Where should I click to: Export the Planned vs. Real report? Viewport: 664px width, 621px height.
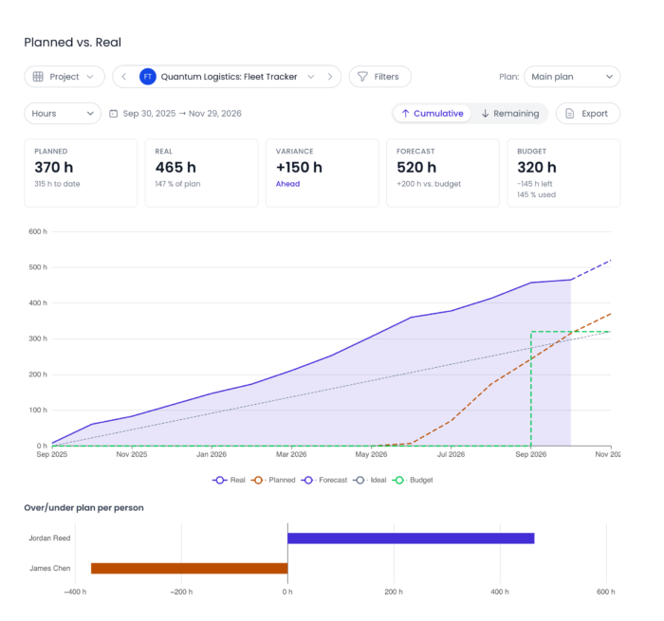click(x=588, y=114)
